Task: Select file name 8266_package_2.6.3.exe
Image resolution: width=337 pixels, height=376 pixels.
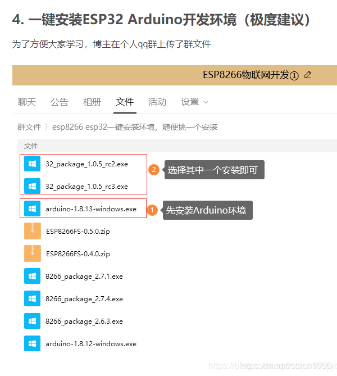Action: click(84, 321)
